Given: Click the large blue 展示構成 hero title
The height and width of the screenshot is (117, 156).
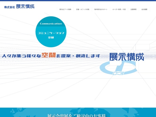Looking at the screenshot, I should tap(126, 57).
